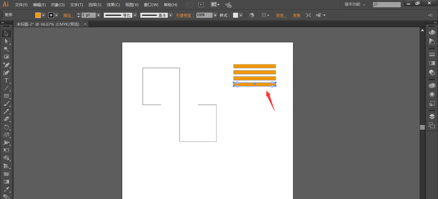Click the opacity 100% input field
Screen dimensions: 438x199
[204, 15]
